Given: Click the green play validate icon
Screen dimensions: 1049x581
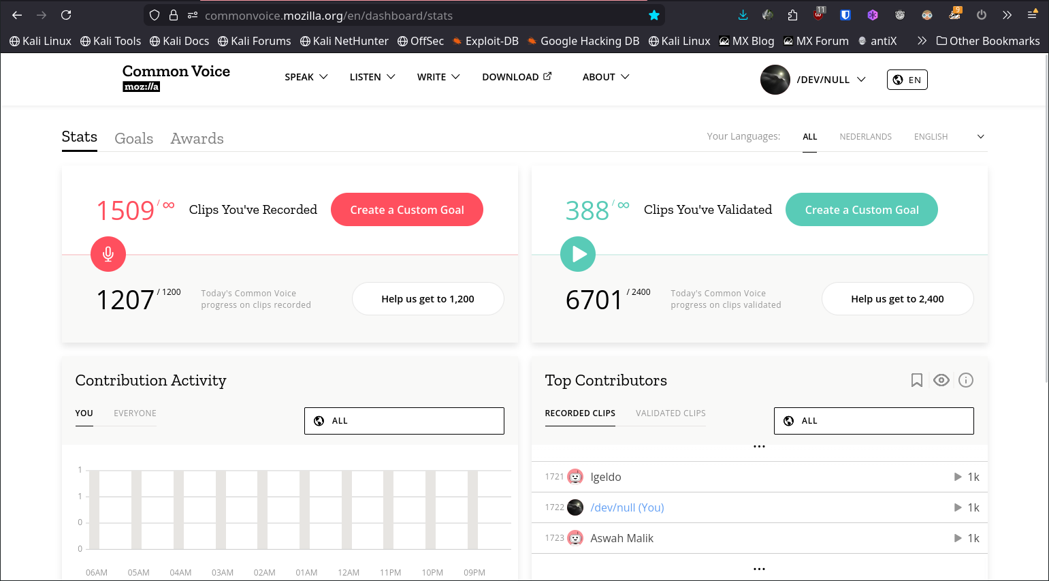Looking at the screenshot, I should tap(578, 254).
